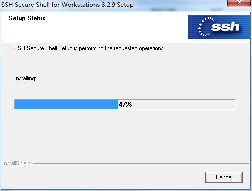Click the 'performing the requested operations' message
The image size is (252, 191).
pyautogui.click(x=122, y=48)
